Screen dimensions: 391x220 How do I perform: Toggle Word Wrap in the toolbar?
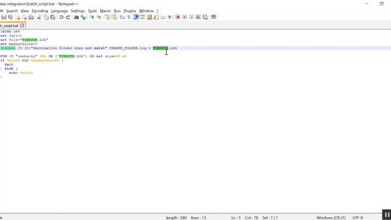click(122, 17)
